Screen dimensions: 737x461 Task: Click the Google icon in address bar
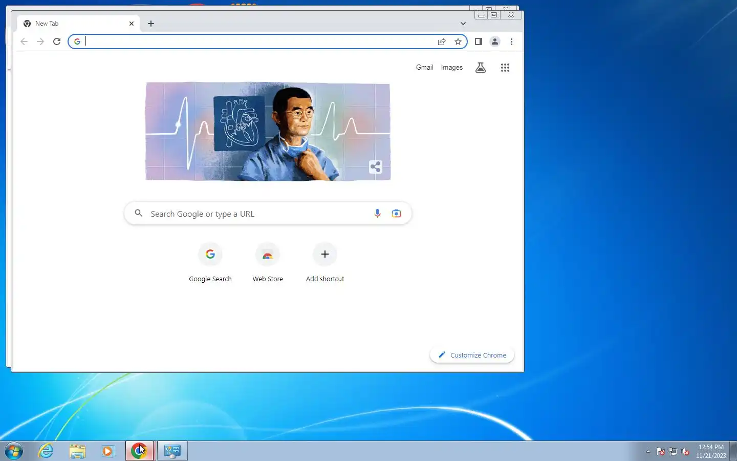click(x=77, y=41)
